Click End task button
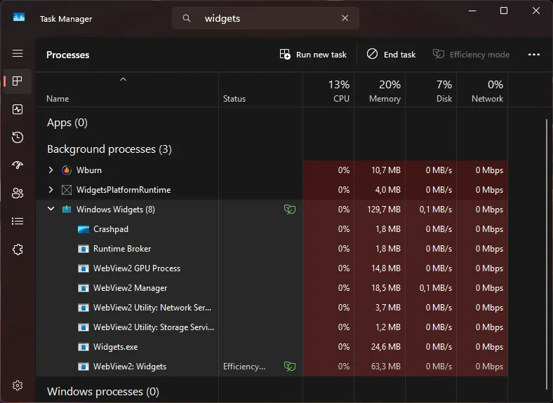This screenshot has width=553, height=403. pyautogui.click(x=391, y=55)
